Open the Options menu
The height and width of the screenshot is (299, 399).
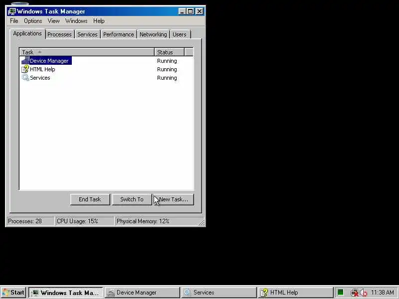(33, 21)
